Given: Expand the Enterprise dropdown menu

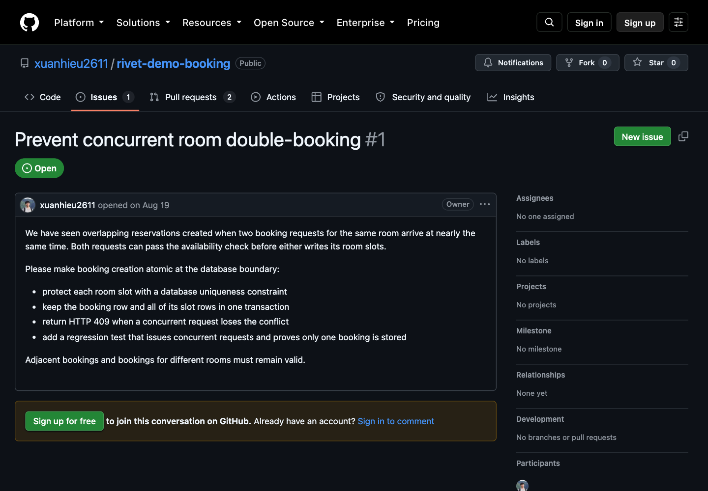Looking at the screenshot, I should coord(365,23).
